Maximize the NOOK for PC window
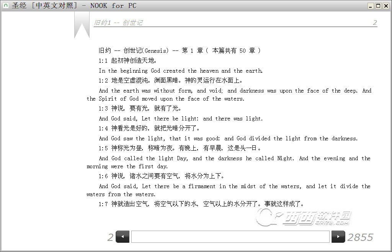 click(x=378, y=6)
